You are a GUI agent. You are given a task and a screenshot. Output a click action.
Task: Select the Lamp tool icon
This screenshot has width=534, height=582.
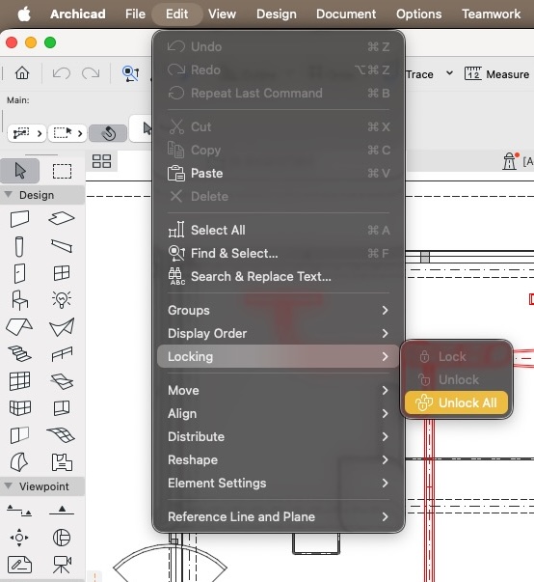(62, 299)
